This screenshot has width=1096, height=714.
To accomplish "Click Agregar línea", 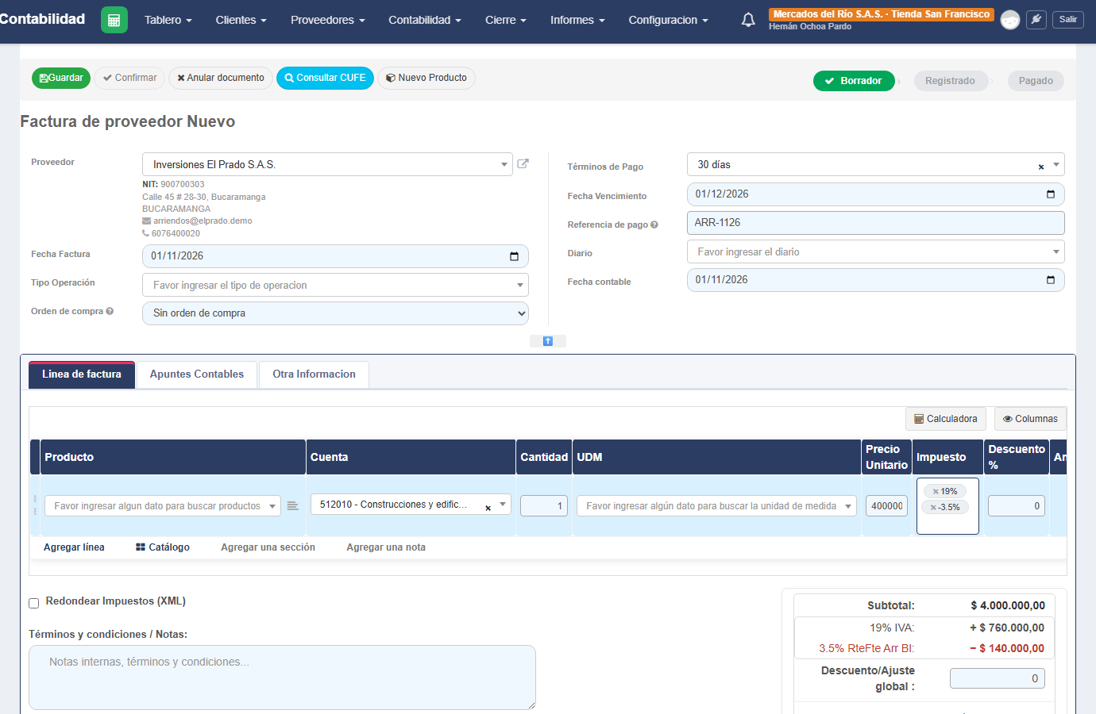I will [x=74, y=547].
